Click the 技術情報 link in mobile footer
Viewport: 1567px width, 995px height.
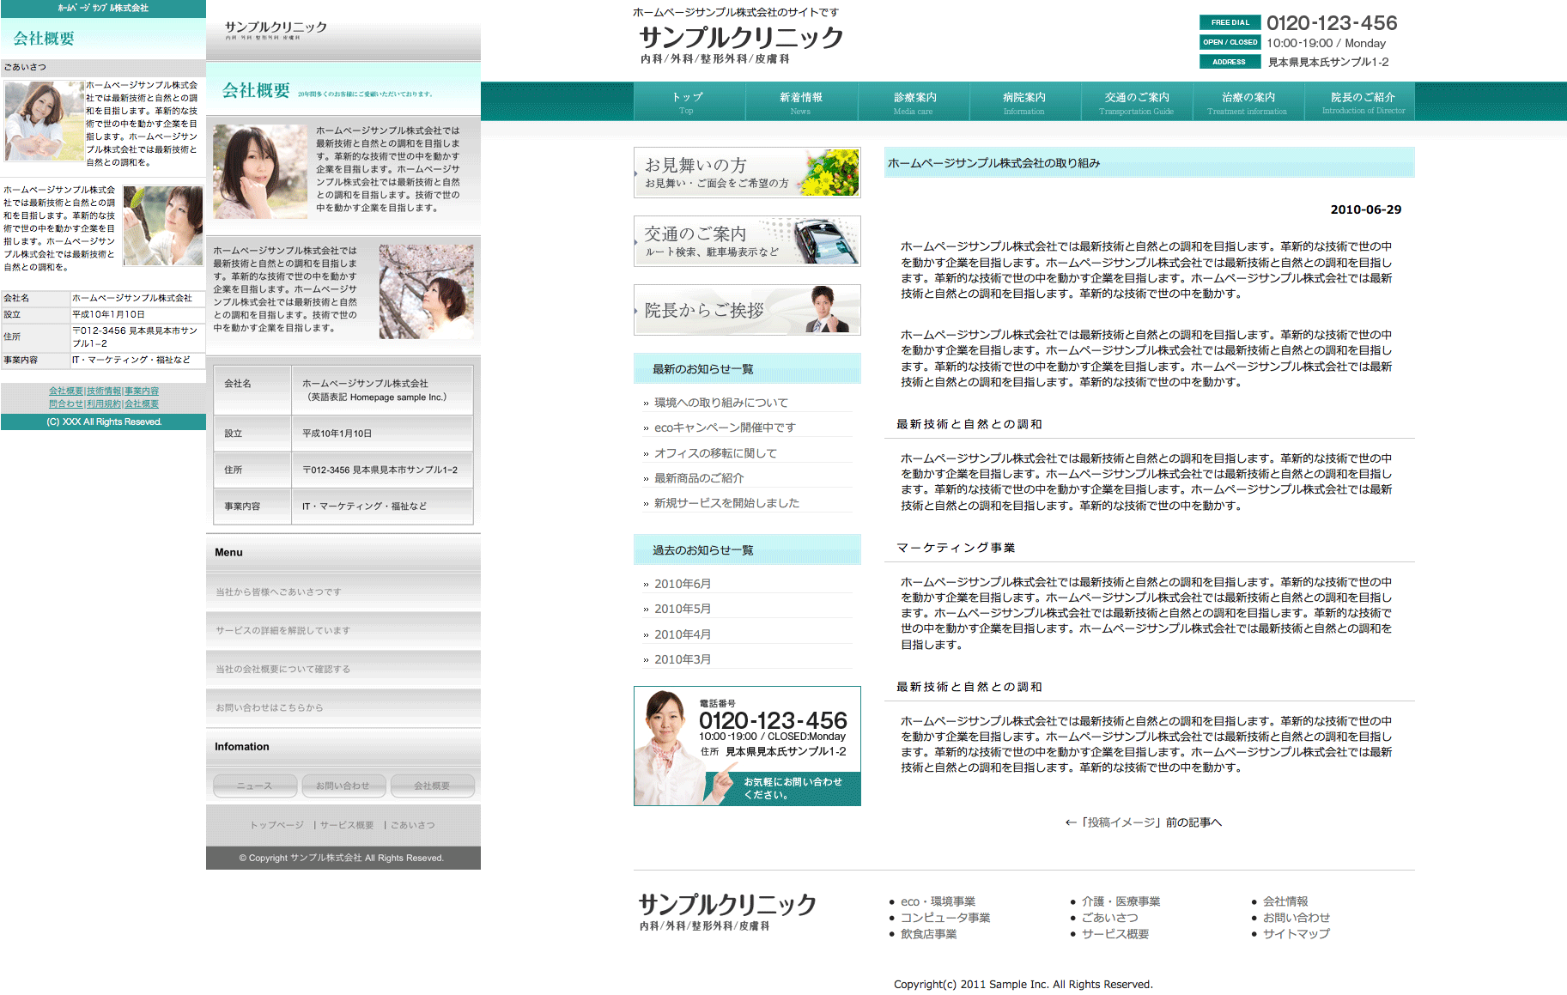tap(104, 391)
